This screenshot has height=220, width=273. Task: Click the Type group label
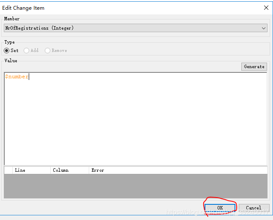pyautogui.click(x=9, y=42)
